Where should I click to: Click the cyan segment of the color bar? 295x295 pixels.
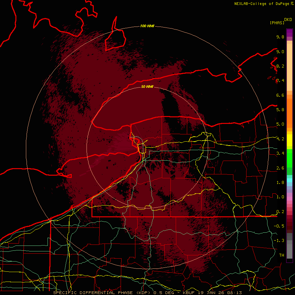coord(289,180)
